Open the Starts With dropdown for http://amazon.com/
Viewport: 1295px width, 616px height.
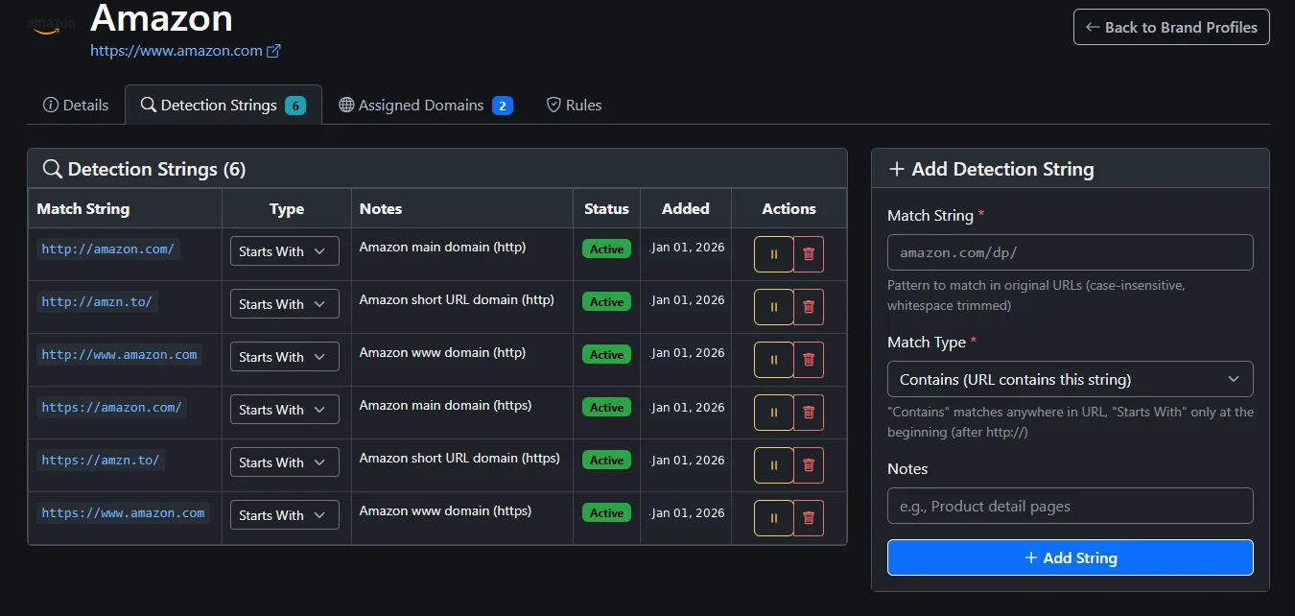(284, 250)
